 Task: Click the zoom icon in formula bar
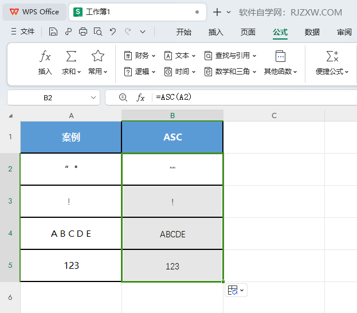coord(123,97)
